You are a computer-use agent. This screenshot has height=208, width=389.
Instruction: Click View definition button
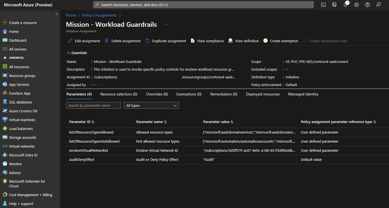(x=243, y=41)
